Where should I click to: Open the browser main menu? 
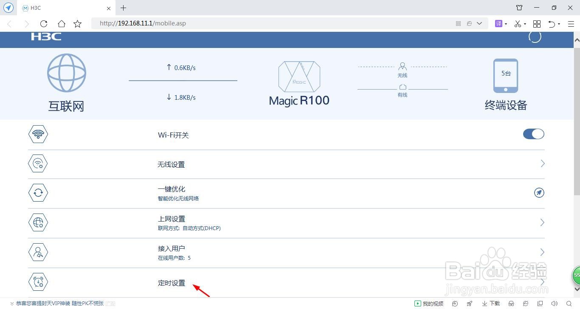571,24
